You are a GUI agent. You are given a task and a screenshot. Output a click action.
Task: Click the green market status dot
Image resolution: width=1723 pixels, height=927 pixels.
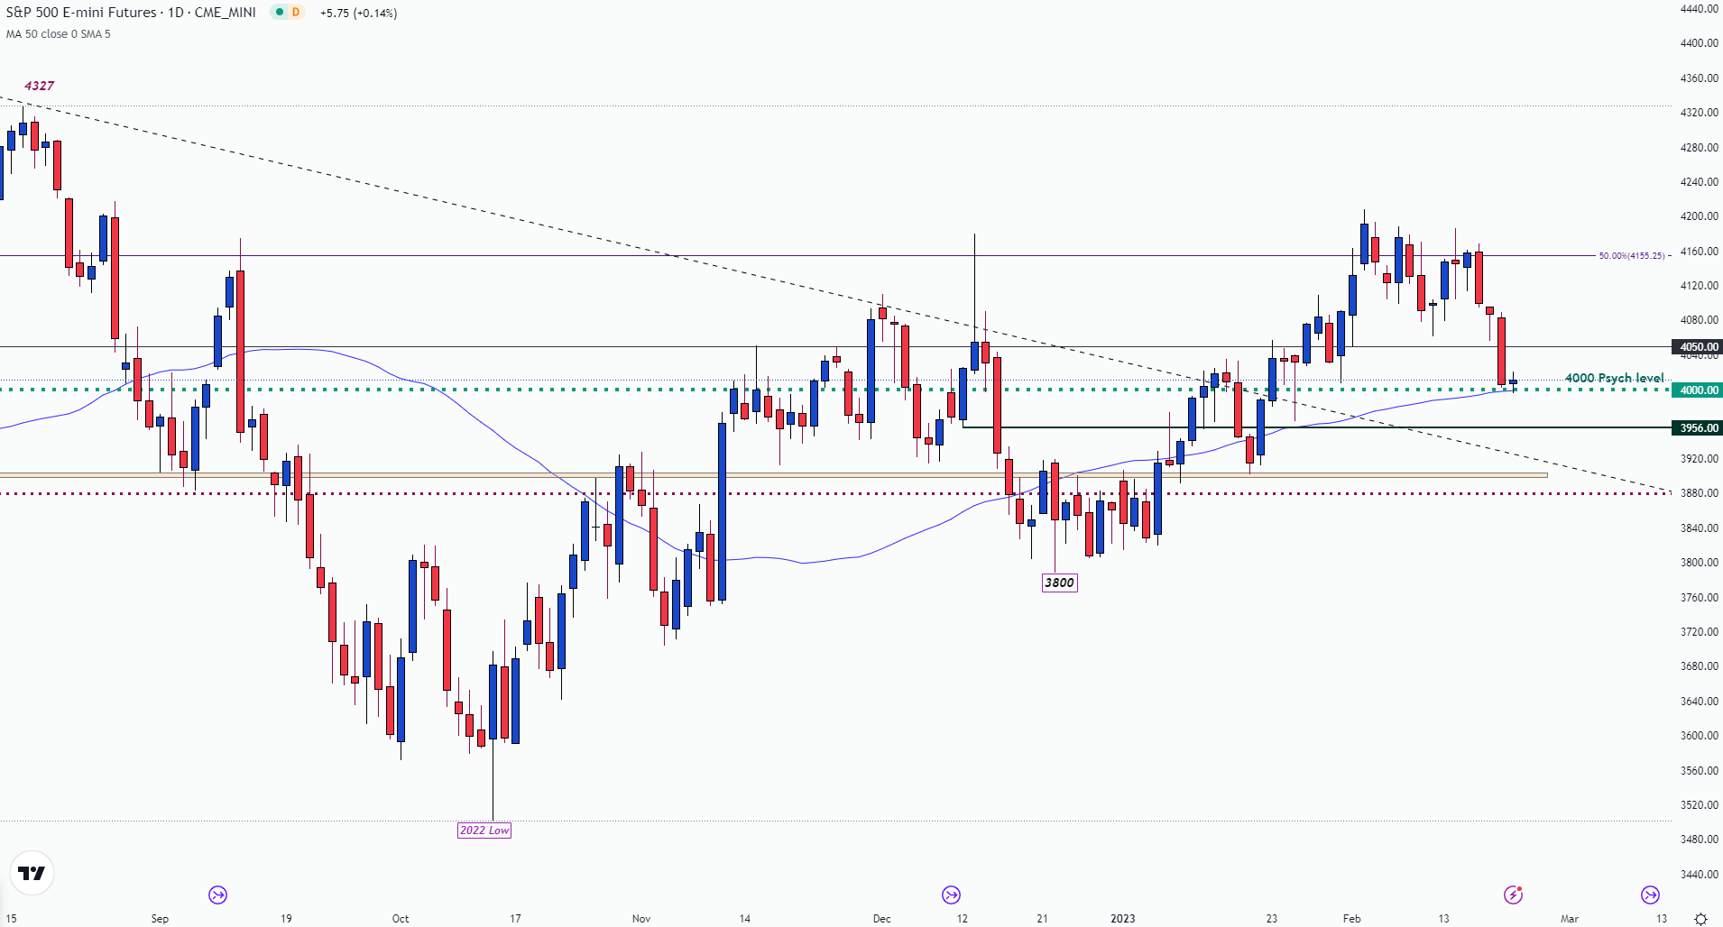tap(280, 13)
